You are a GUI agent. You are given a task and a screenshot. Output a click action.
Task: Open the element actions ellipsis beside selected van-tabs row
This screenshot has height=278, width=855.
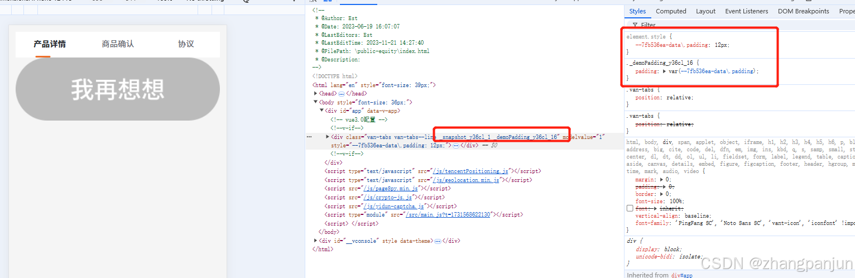(309, 136)
